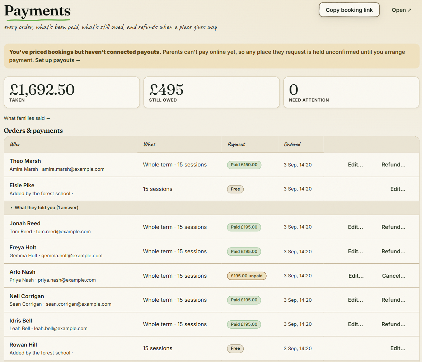
Task: Click the name Arlo Nash
Action: (x=22, y=272)
